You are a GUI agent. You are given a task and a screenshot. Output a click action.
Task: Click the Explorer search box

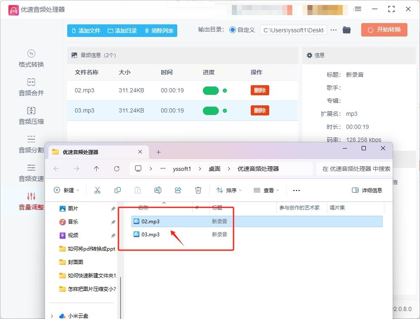tap(354, 169)
